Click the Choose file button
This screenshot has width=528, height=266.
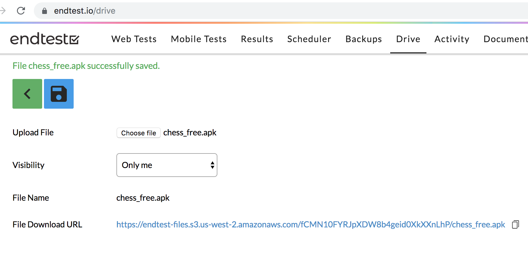pos(138,133)
